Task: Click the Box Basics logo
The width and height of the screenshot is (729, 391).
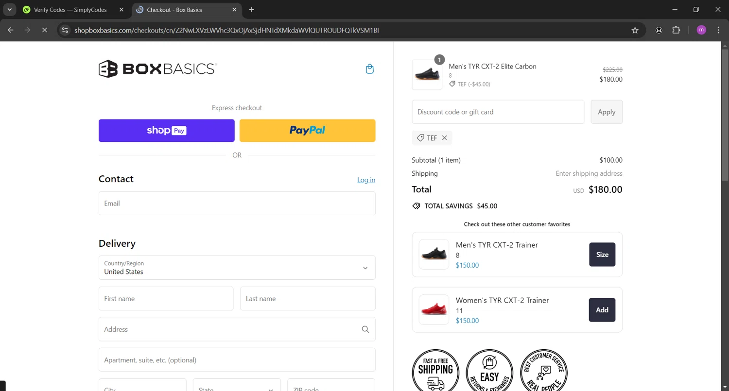Action: pyautogui.click(x=157, y=69)
